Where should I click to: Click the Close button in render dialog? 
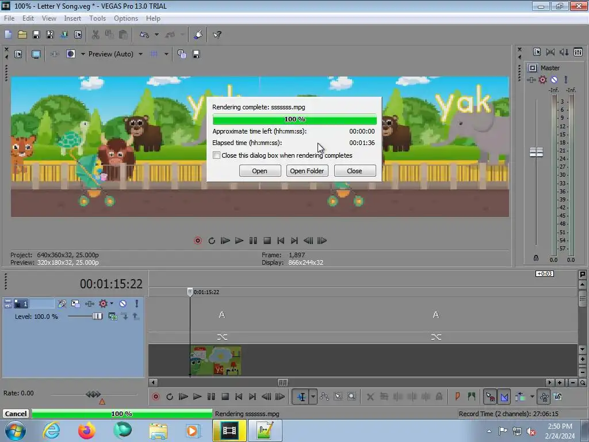point(354,170)
